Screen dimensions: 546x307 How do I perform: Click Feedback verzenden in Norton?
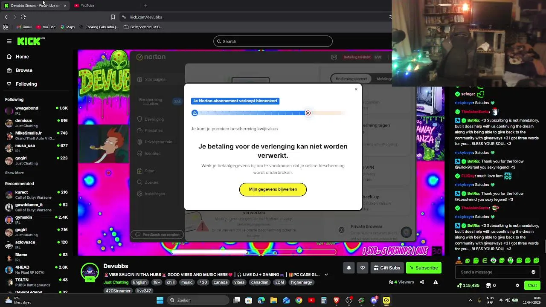click(x=157, y=235)
